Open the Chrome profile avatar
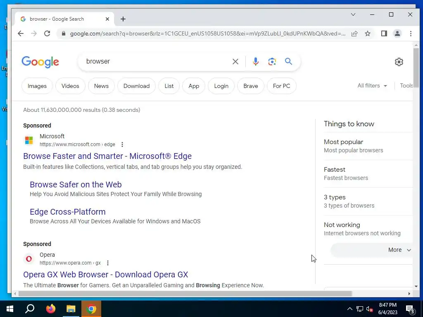423x317 pixels. [397, 33]
